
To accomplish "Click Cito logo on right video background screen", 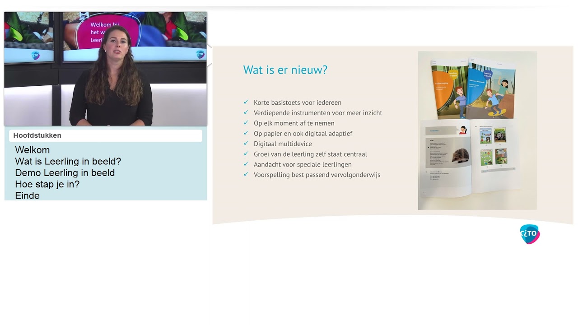I will point(200,54).
